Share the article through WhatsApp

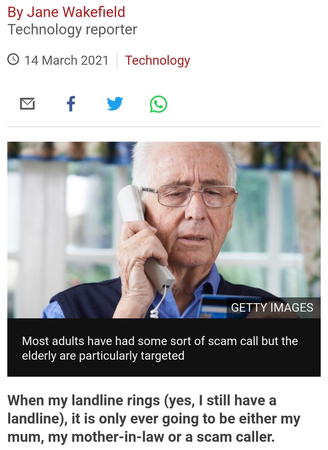159,104
